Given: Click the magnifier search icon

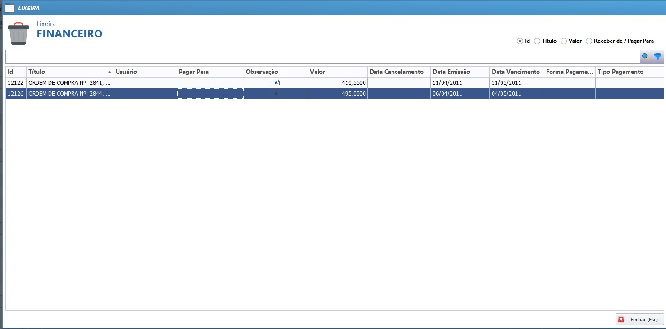Looking at the screenshot, I should coord(646,57).
